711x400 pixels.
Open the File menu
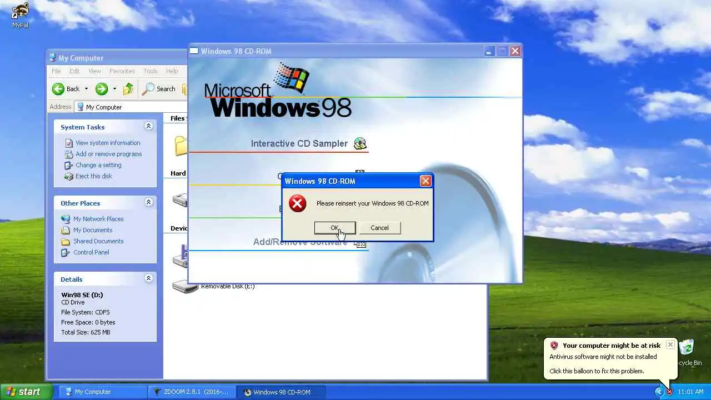tap(56, 71)
